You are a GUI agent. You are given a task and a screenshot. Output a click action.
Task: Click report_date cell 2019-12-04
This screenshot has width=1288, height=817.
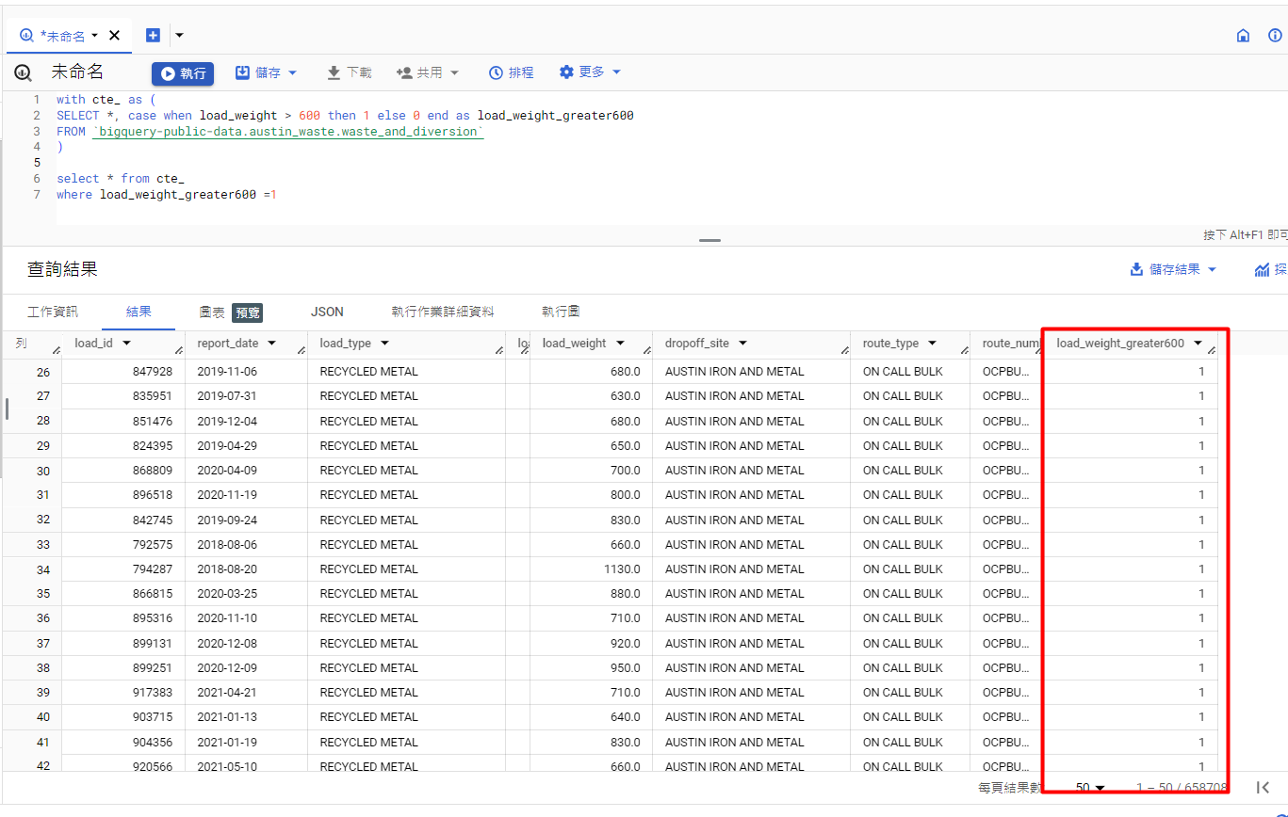tap(227, 421)
